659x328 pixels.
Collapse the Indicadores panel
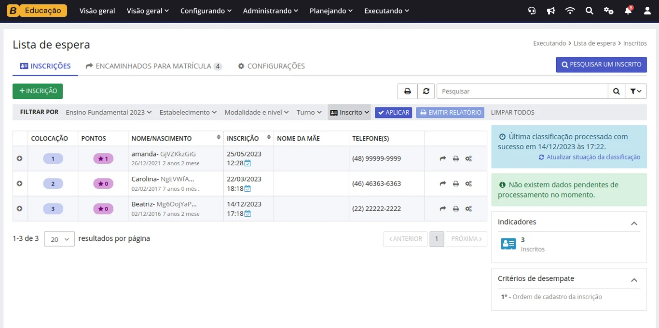(x=634, y=223)
